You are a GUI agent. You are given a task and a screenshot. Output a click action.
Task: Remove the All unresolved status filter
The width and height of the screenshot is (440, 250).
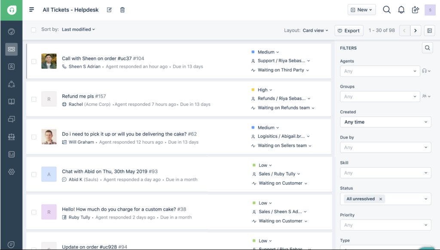[381, 199]
